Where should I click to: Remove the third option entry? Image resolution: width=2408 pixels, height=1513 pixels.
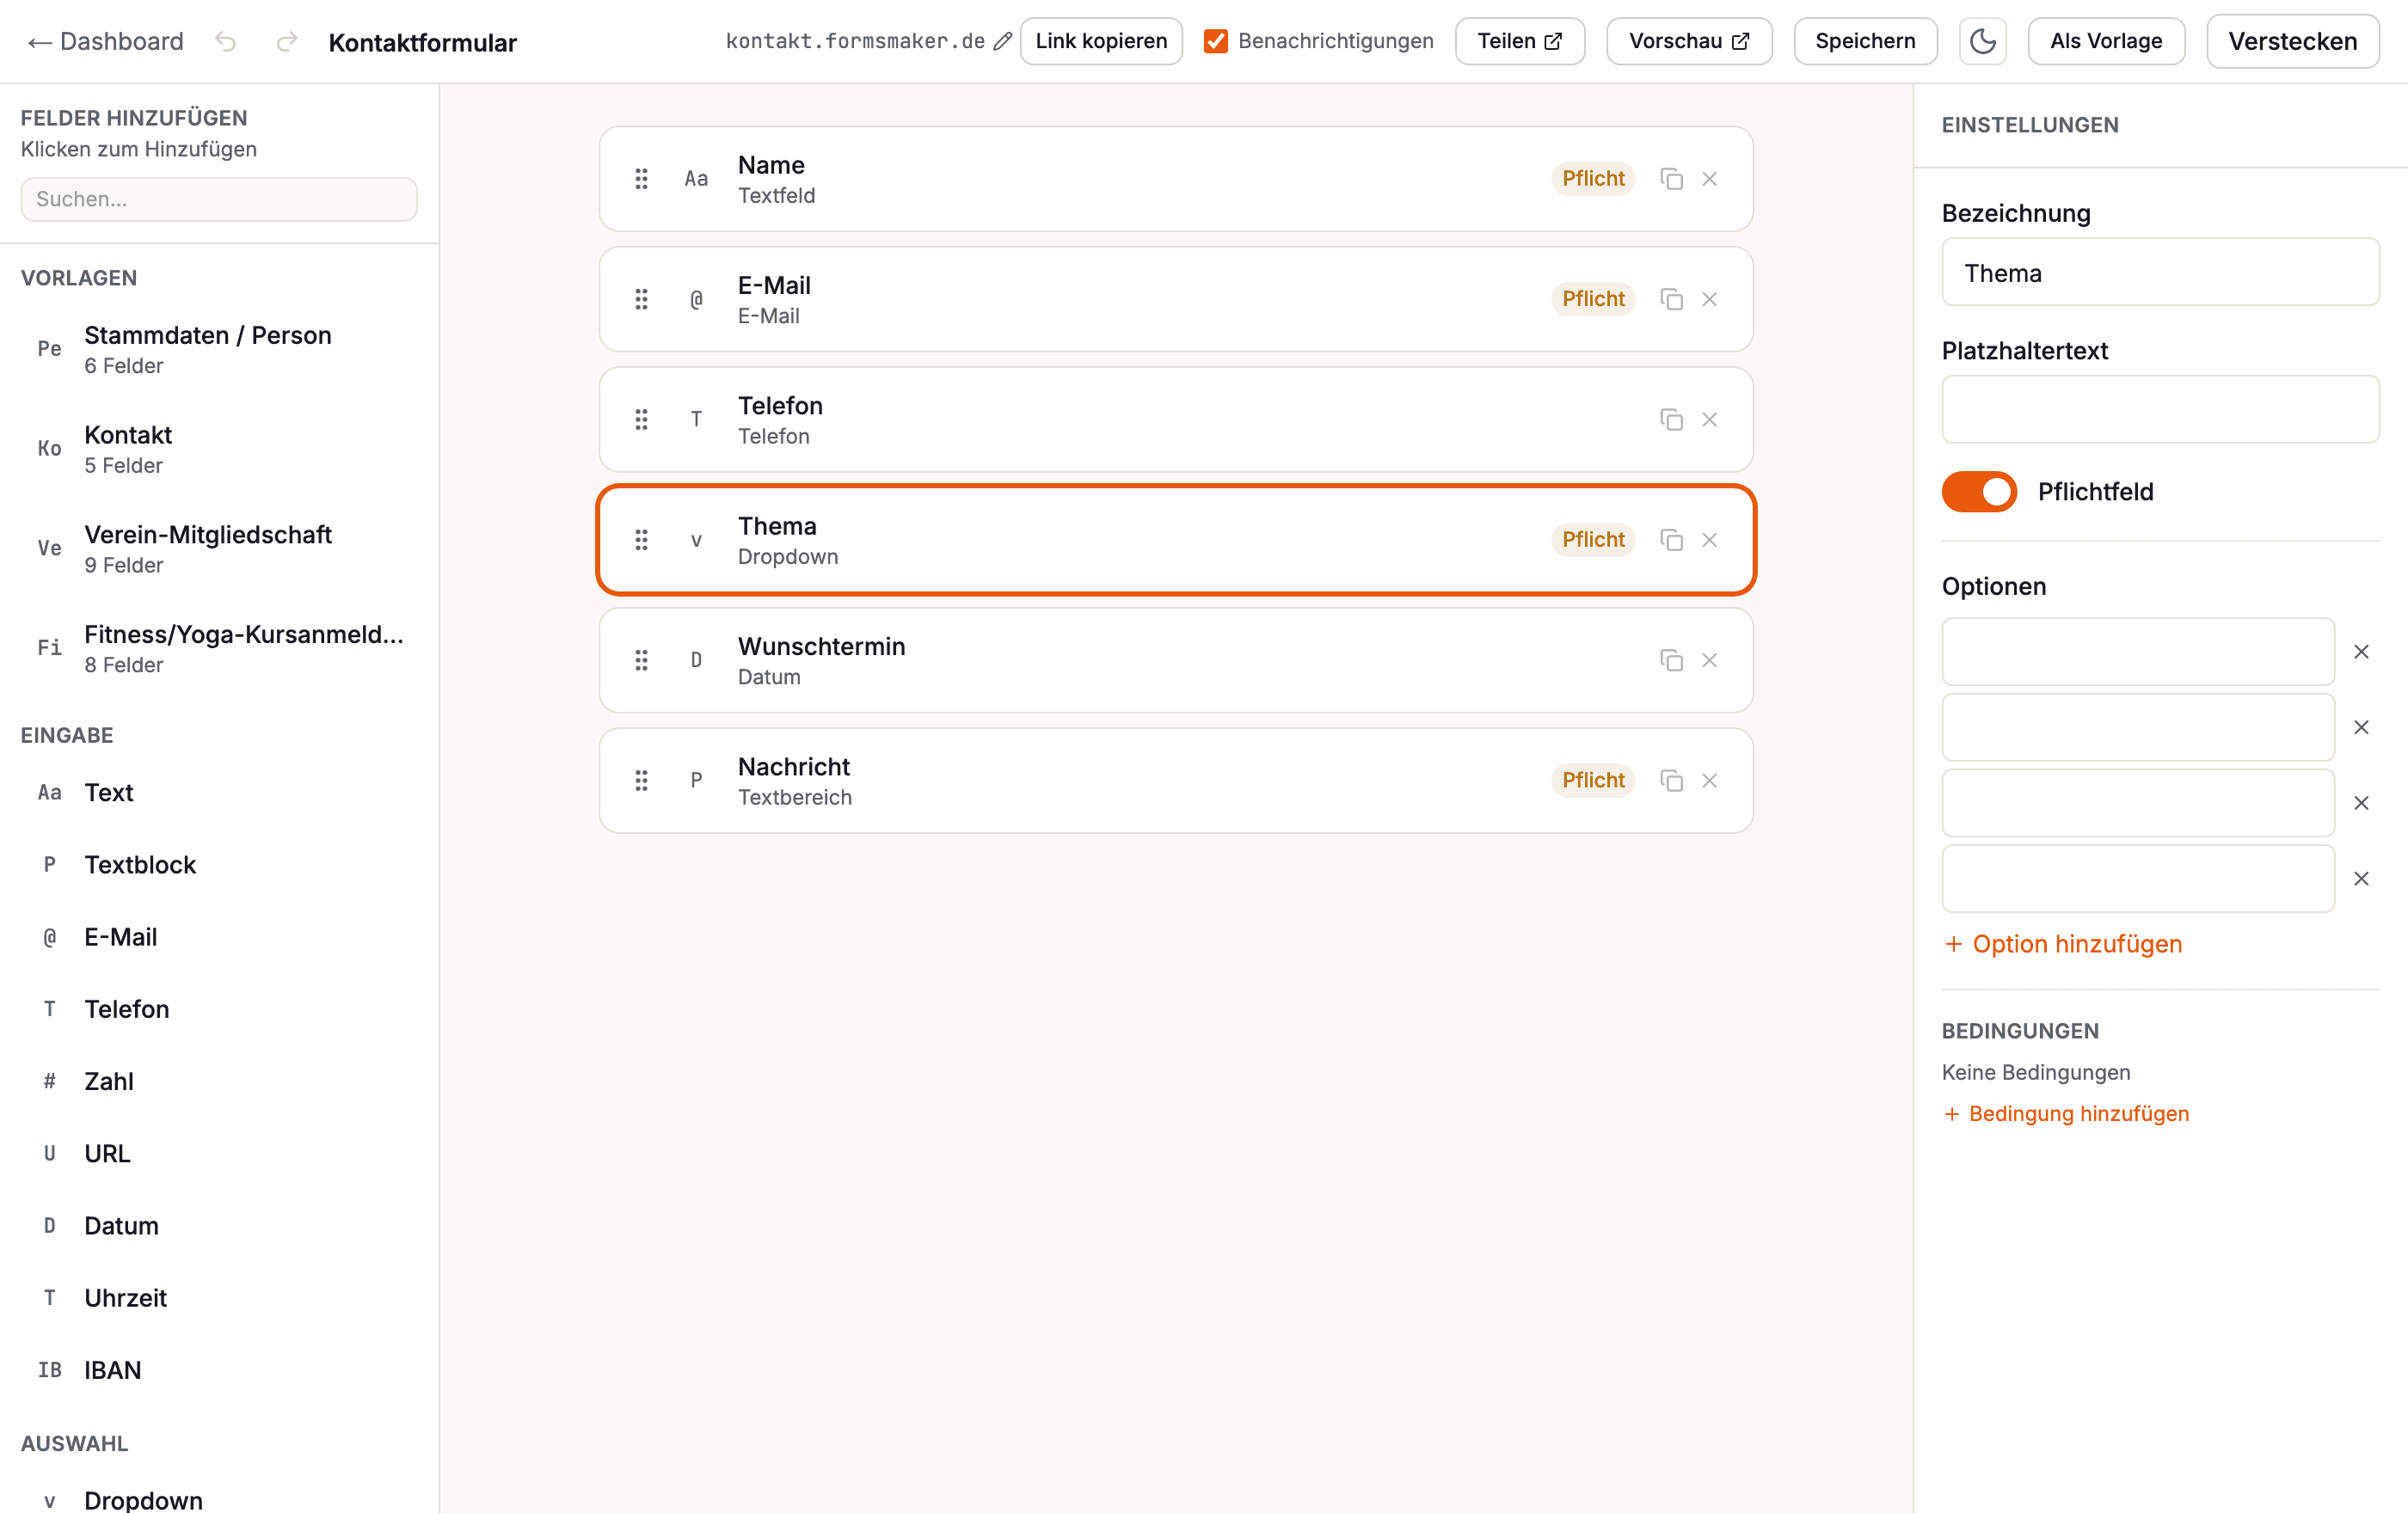(2361, 804)
